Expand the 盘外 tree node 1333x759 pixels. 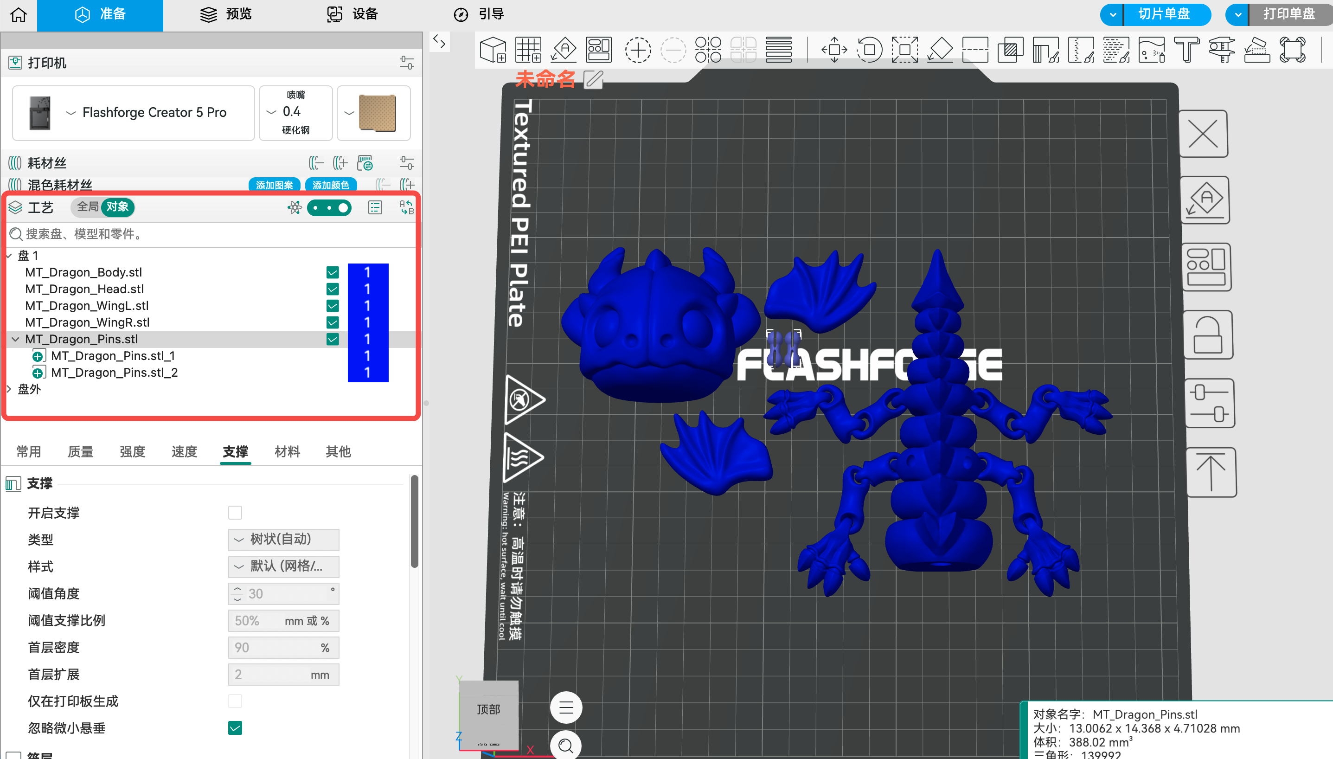[x=9, y=389]
